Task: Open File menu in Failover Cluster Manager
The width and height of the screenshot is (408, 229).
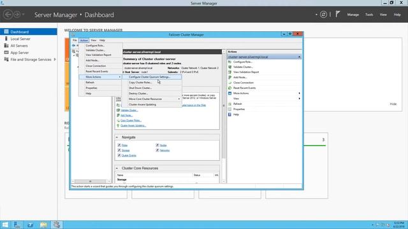Action: [75, 40]
